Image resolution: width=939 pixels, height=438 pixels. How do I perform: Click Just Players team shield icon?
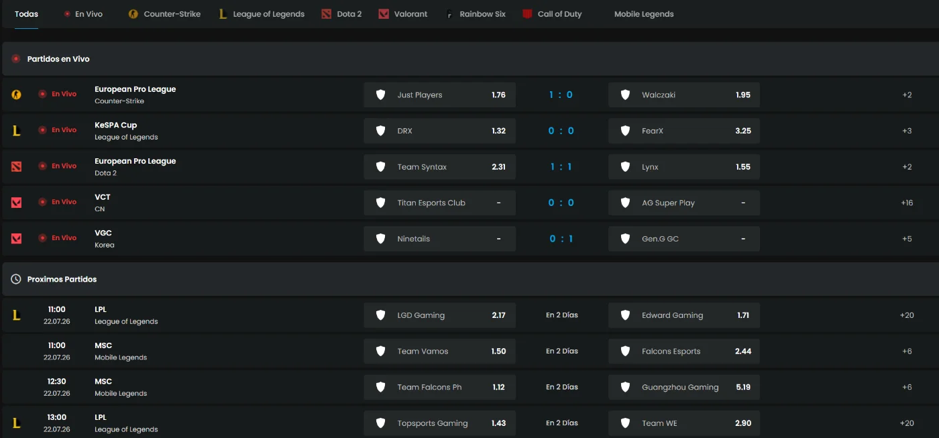[x=380, y=95]
